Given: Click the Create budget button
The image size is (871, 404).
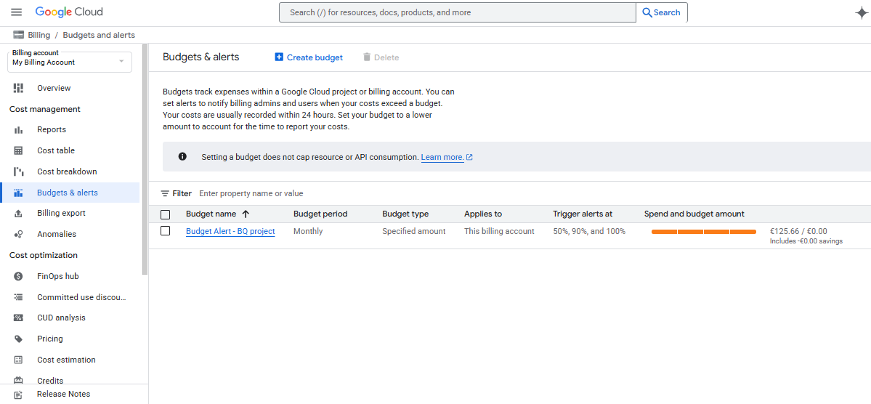Looking at the screenshot, I should click(x=308, y=57).
